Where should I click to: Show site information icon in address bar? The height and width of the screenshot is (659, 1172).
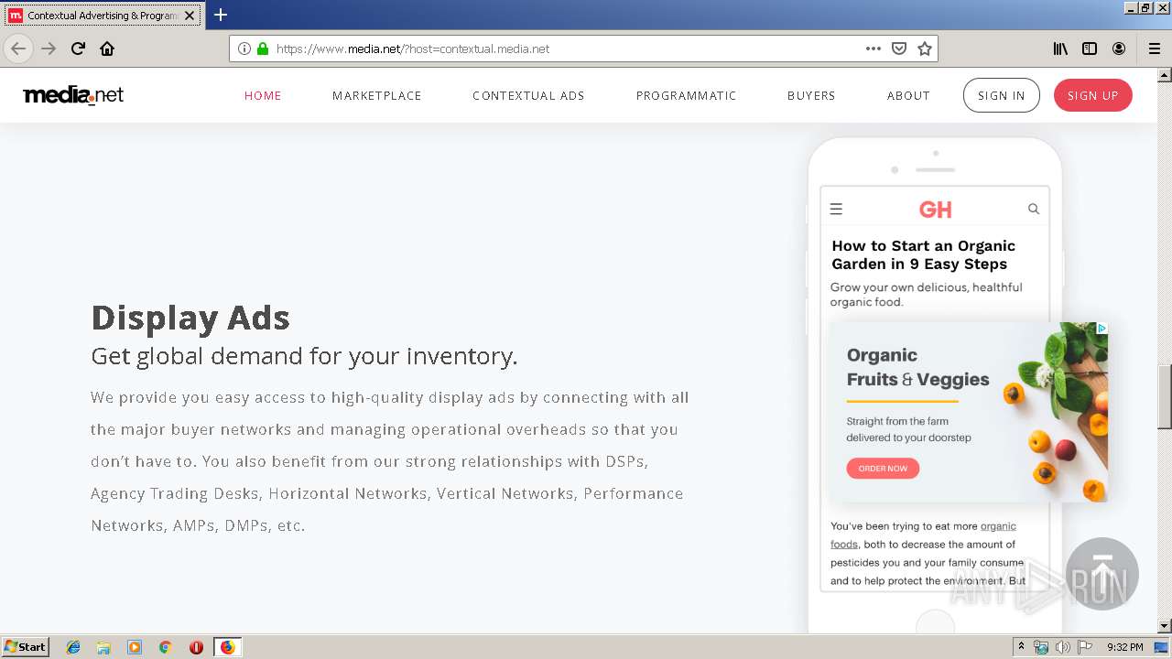(244, 49)
